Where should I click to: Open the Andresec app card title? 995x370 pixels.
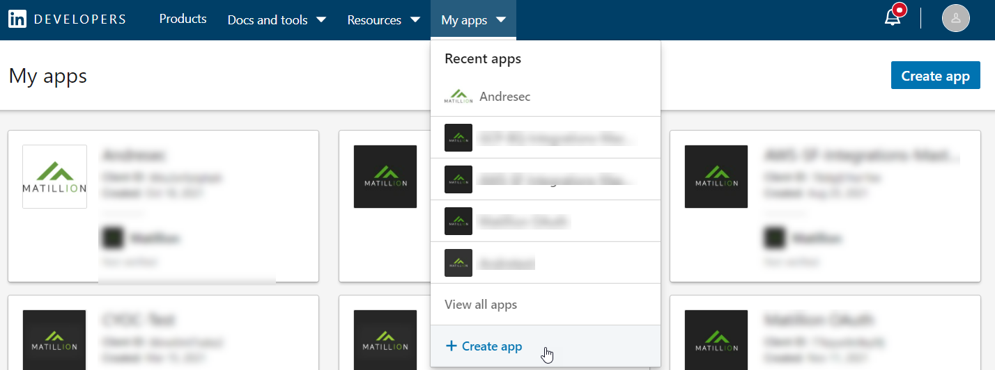point(133,154)
